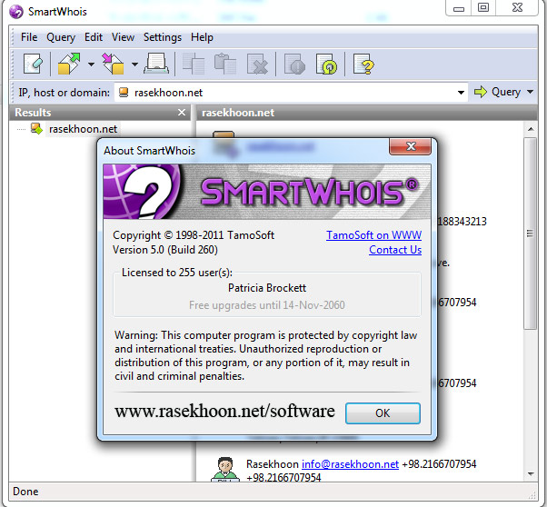Viewport: 547px width, 507px height.
Task: Click the Paste toolbar icon
Action: (225, 64)
